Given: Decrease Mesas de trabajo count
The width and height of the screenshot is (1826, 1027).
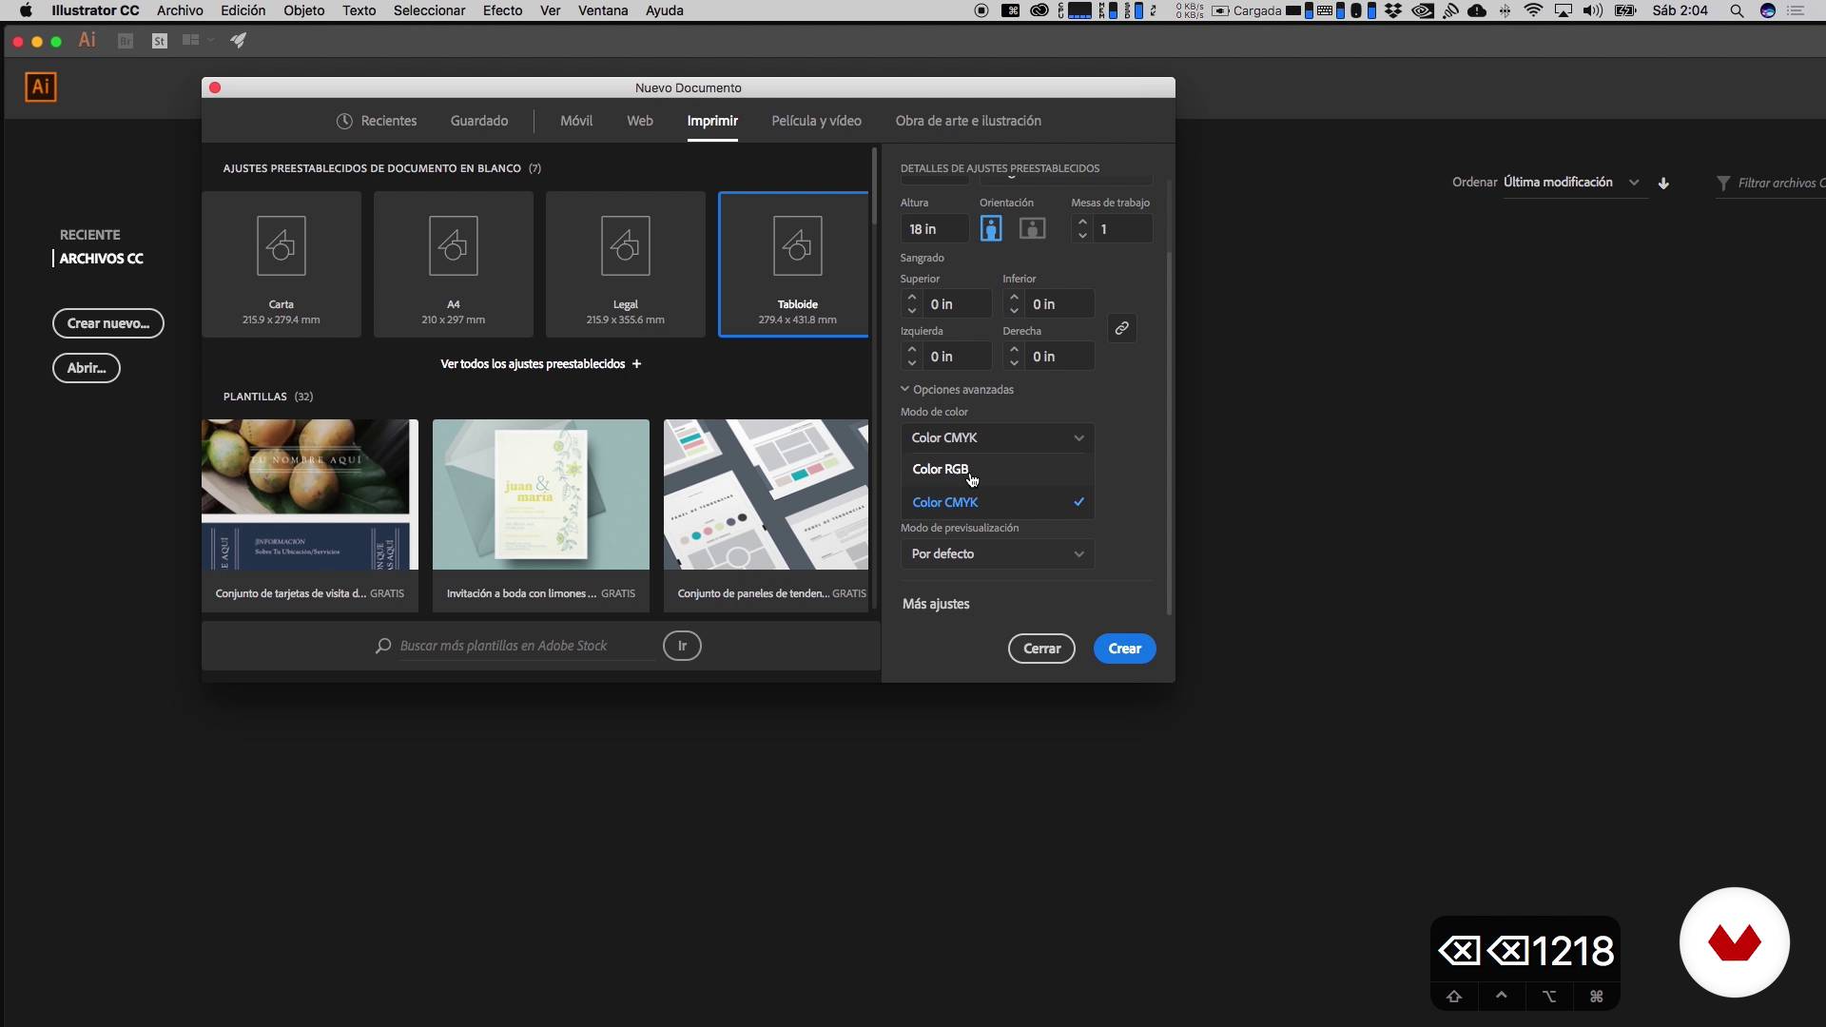Looking at the screenshot, I should 1082,235.
